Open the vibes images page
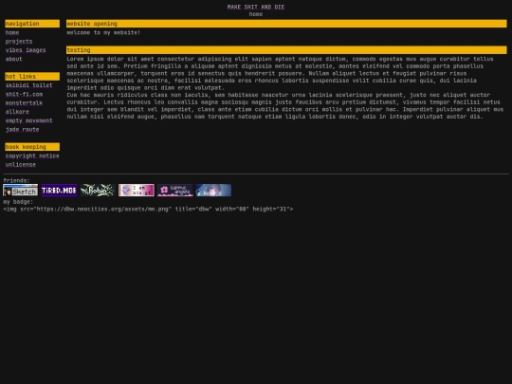This screenshot has width=512, height=384. pyautogui.click(x=26, y=50)
